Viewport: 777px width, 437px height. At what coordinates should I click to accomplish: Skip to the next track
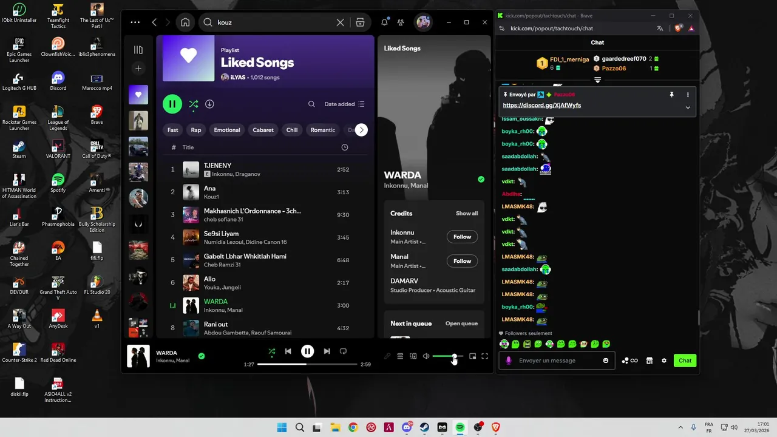[327, 351]
